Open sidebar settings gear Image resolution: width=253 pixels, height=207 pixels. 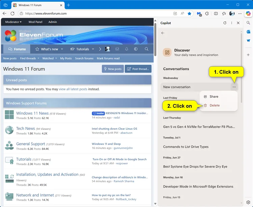248,202
